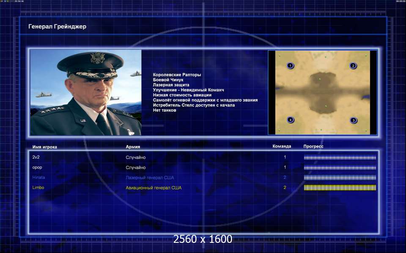Click "Случайно" army in the 2v2 row
This screenshot has height=253, width=406.
[135, 157]
